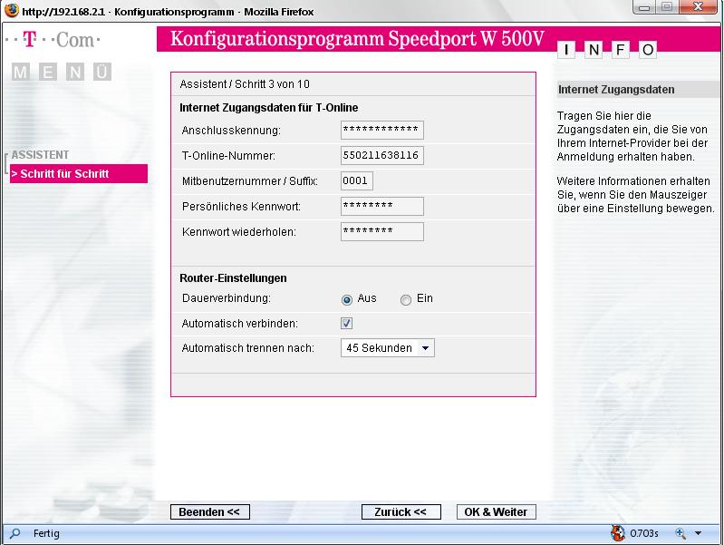
Task: Click the zoom icon in the status bar
Action: (x=681, y=533)
